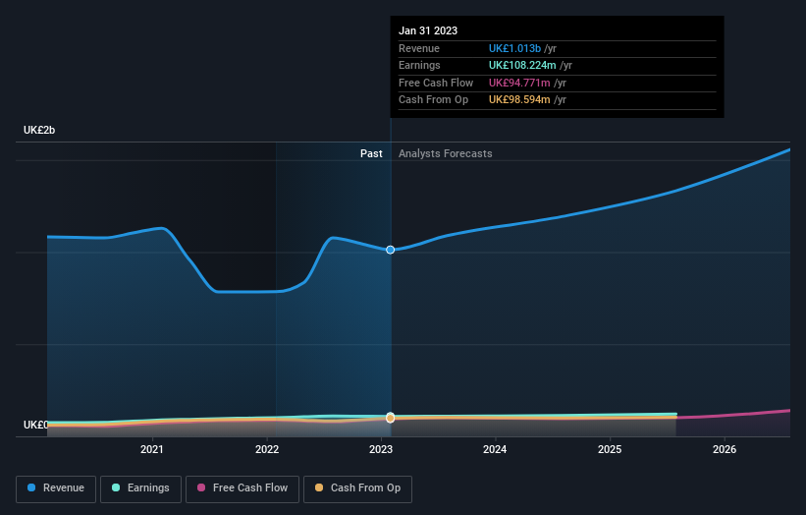Click the Revenue value UK£1.013b in tooltip

pos(514,48)
